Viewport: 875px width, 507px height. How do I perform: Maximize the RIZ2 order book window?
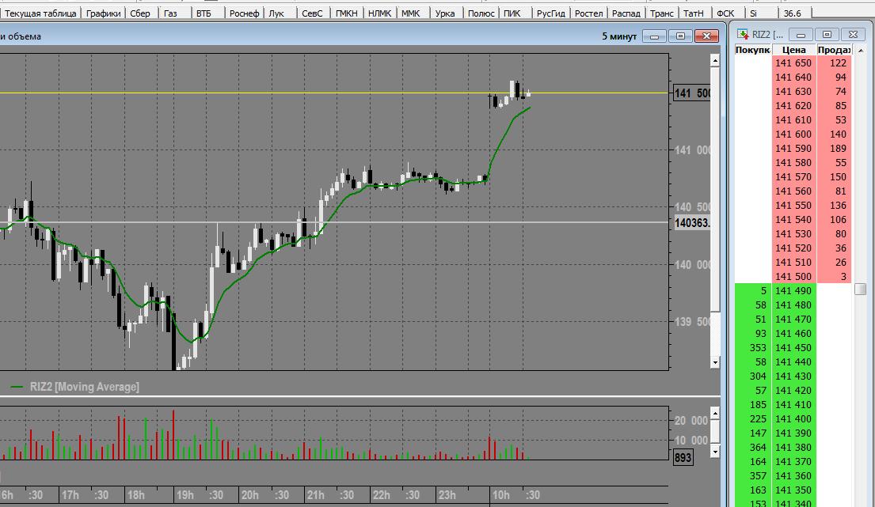coord(827,35)
